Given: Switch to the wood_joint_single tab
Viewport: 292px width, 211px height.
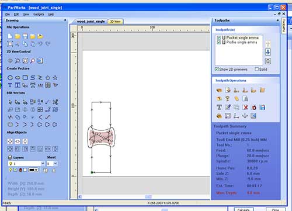Looking at the screenshot, I should tap(91, 22).
